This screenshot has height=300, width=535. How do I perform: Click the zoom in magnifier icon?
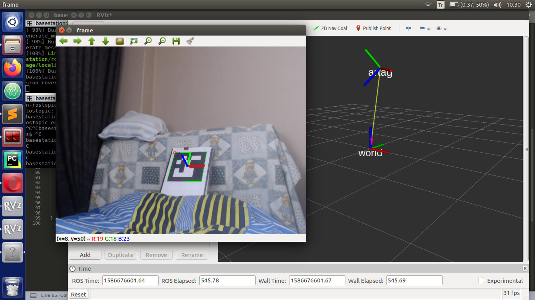pos(148,41)
